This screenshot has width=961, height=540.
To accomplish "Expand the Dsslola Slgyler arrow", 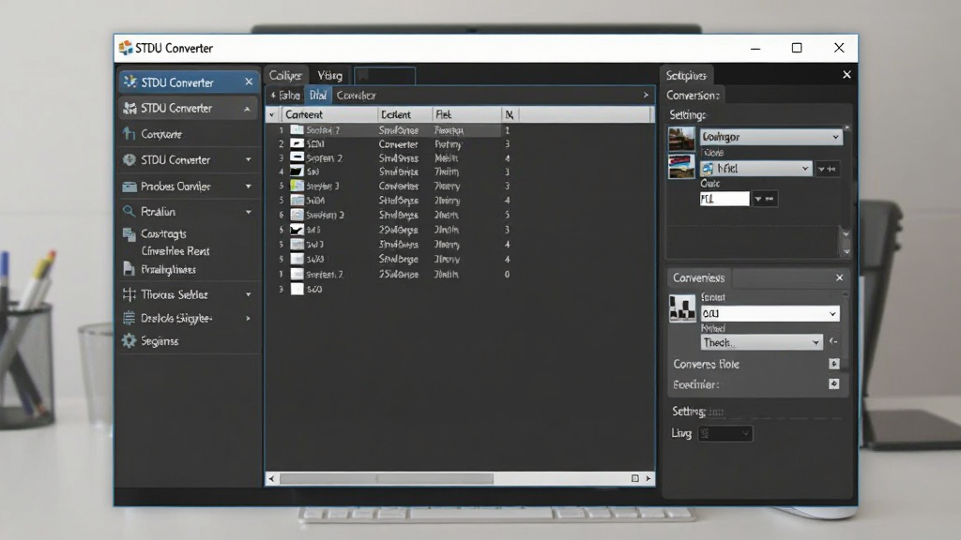I will point(248,319).
